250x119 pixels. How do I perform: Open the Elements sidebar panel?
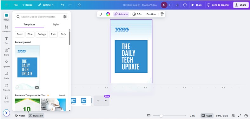(x=6, y=29)
